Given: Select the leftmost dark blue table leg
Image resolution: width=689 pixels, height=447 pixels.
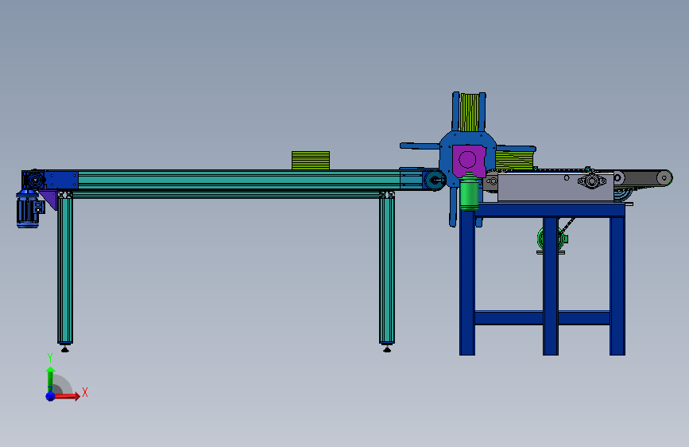Looking at the screenshot, I should 467,282.
